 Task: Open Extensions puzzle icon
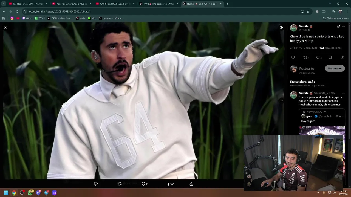[324, 11]
